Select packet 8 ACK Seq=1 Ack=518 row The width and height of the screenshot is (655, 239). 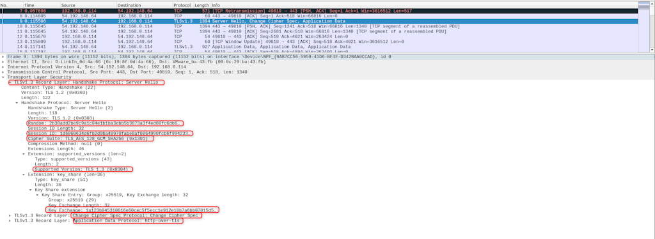coord(319,15)
